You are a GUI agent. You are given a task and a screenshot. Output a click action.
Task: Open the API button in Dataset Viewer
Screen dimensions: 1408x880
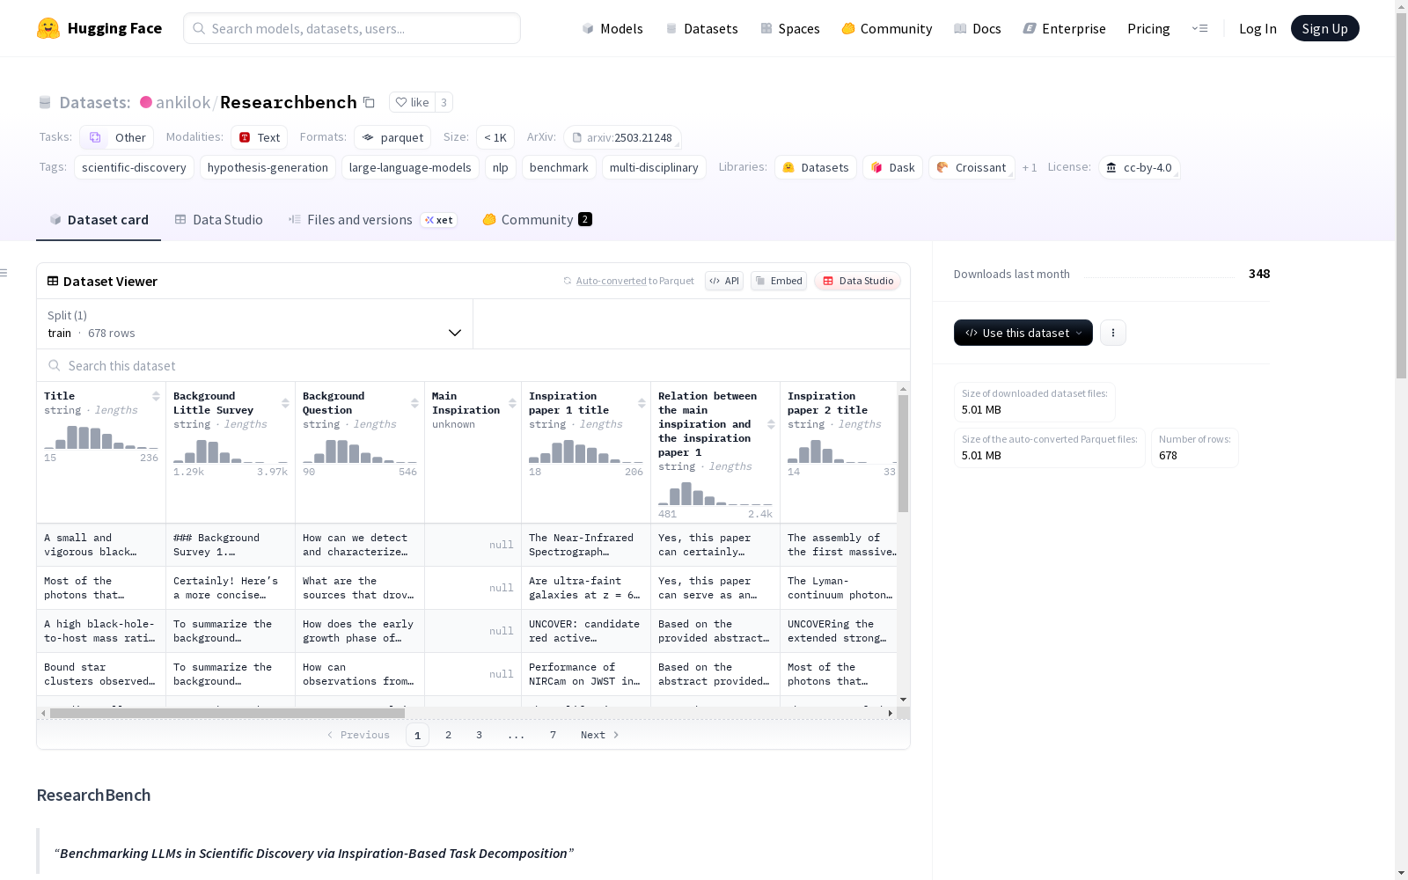coord(724,281)
